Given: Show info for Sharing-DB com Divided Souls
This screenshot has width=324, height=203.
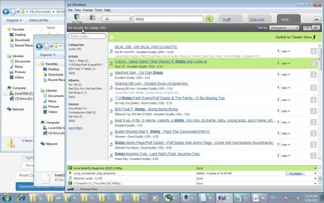Looking at the screenshot, I should 313,88.
